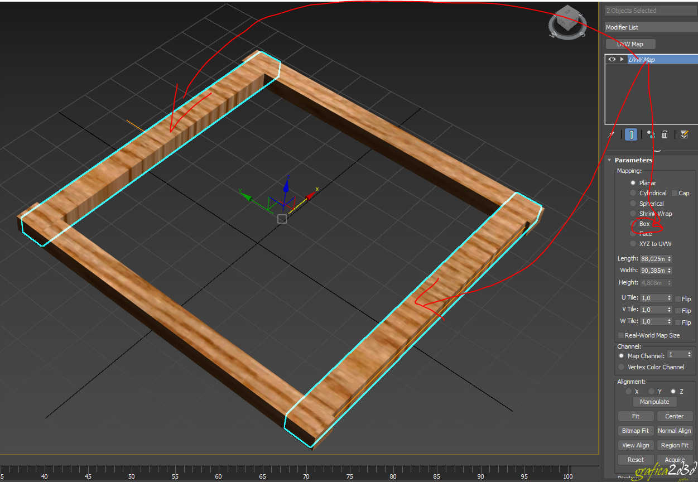Expand UVW Map modifier sub-objects arrow
Image resolution: width=698 pixels, height=482 pixels.
pos(622,59)
